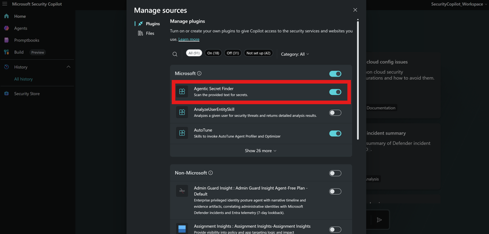Open the Agents sidebar icon

(7, 28)
